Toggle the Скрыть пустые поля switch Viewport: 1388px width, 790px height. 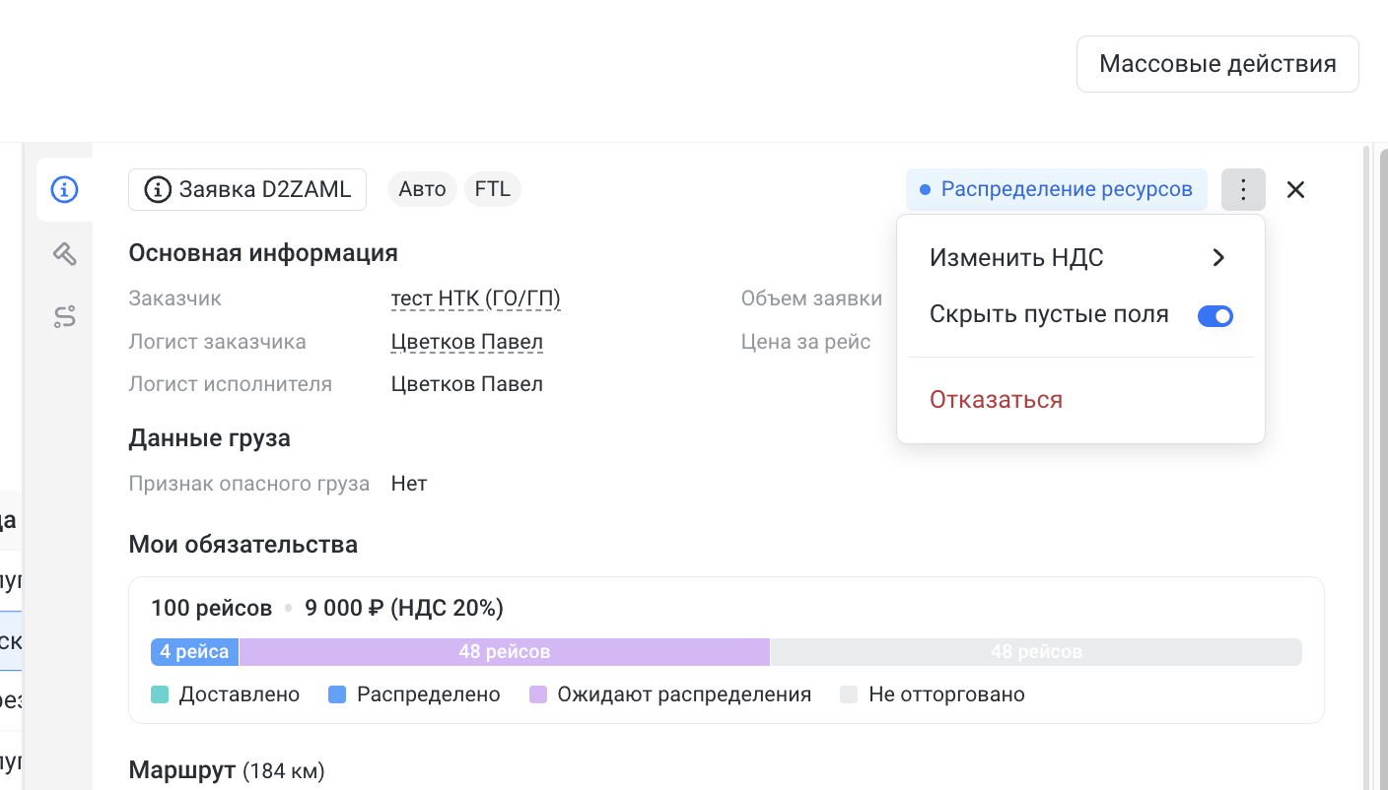point(1214,315)
